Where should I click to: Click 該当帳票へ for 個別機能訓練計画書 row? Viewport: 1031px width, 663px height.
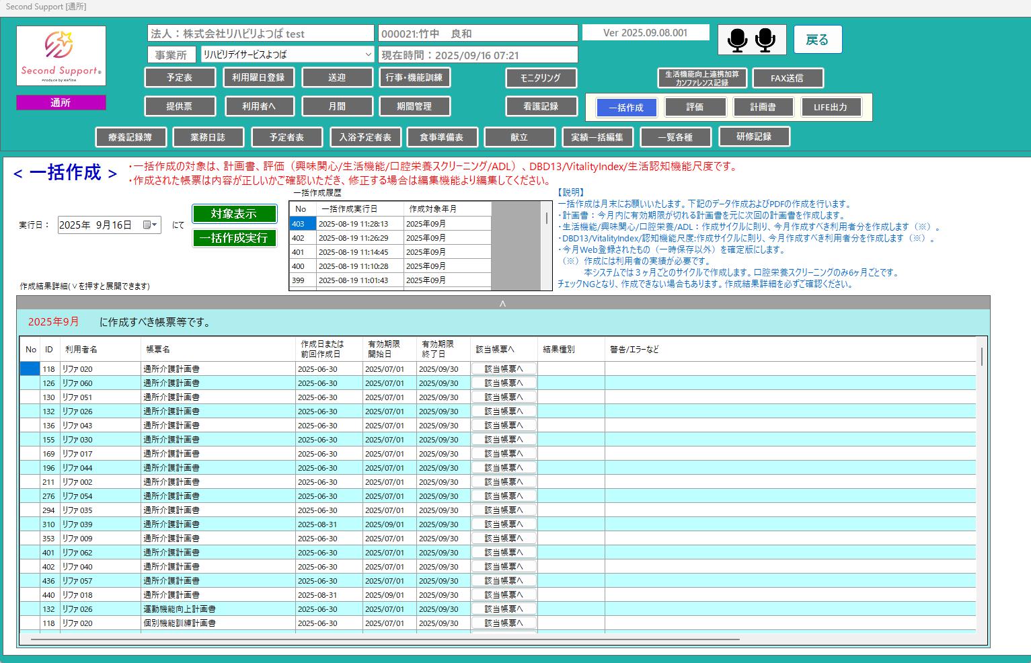[x=504, y=623]
